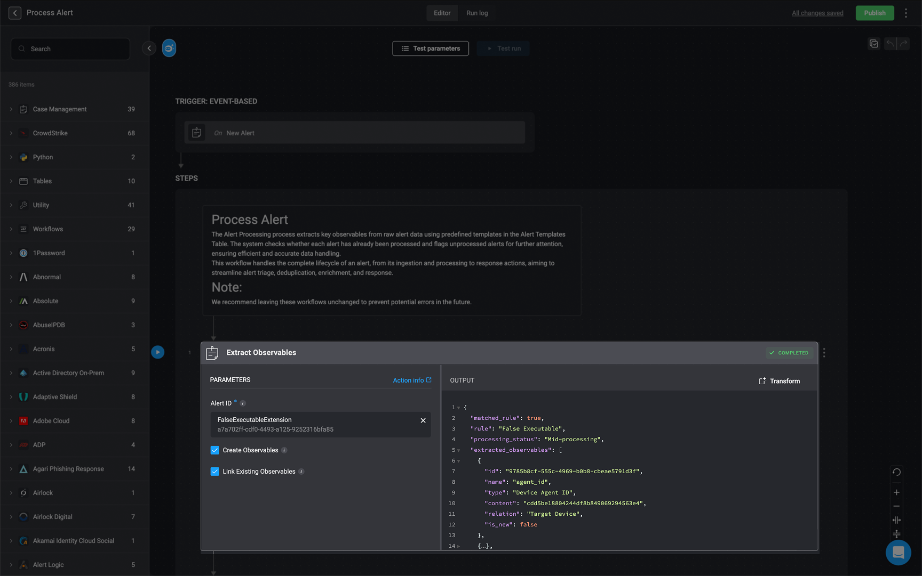The width and height of the screenshot is (922, 576).
Task: Click the info icon next to Link Existing Observables
Action: [301, 472]
